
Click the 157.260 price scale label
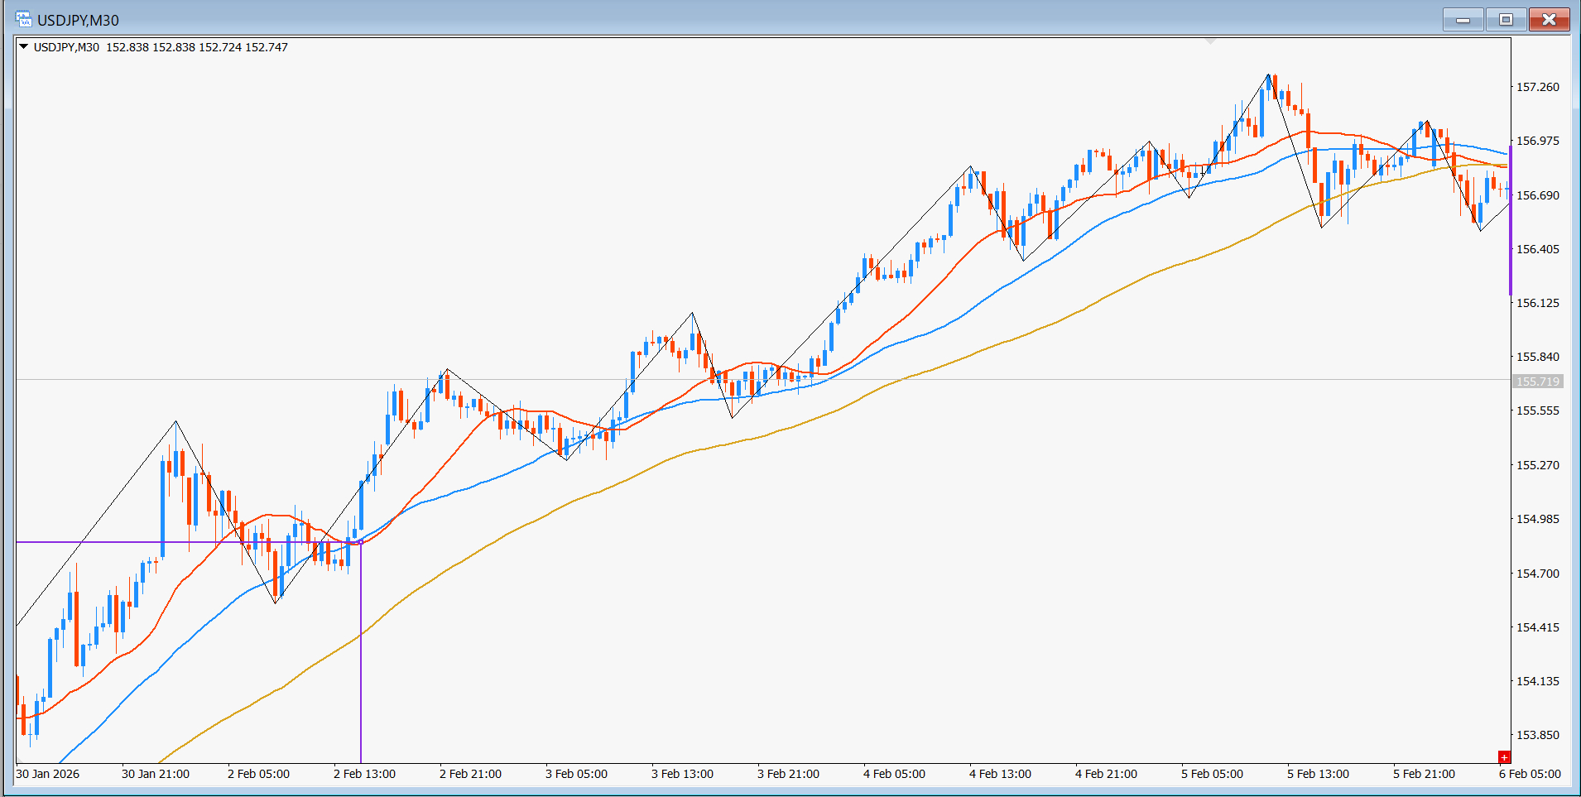(1537, 87)
